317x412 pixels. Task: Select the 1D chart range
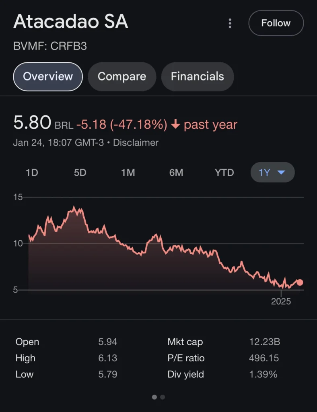coord(32,173)
